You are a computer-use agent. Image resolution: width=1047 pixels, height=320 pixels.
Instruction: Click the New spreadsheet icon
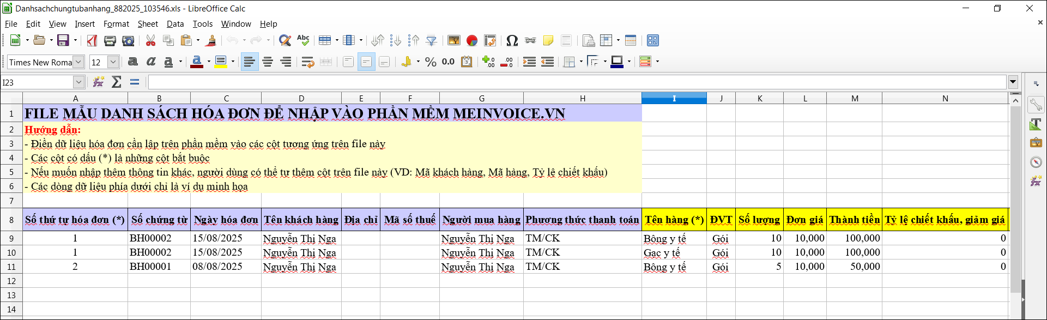click(x=15, y=40)
